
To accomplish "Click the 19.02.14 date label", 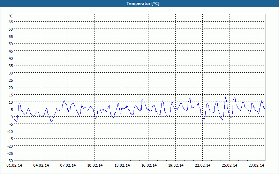I will click(x=176, y=165).
